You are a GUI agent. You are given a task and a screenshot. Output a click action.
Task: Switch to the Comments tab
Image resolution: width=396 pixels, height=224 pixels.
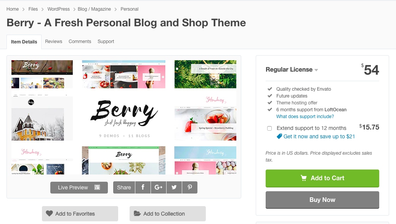[80, 42]
